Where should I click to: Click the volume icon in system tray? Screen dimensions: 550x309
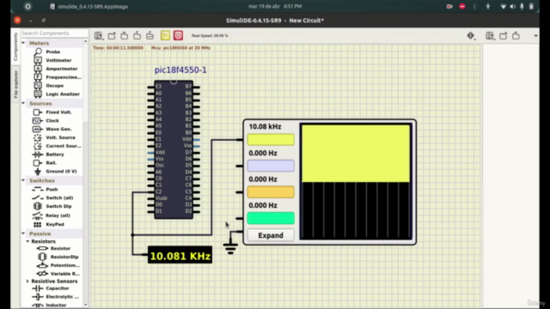click(x=512, y=6)
